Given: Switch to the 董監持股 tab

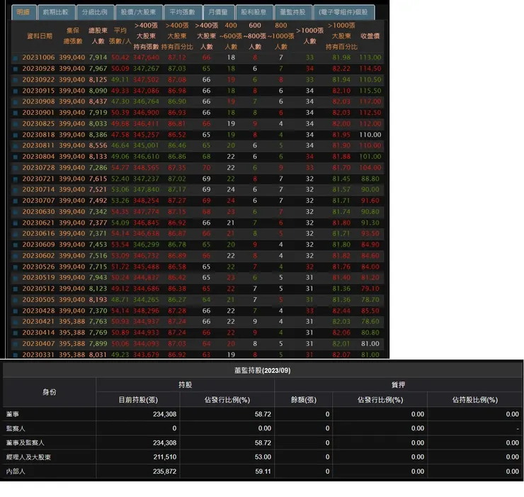Looking at the screenshot, I should pyautogui.click(x=292, y=12).
